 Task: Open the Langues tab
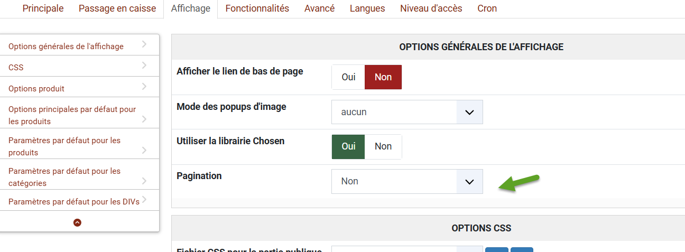(367, 8)
